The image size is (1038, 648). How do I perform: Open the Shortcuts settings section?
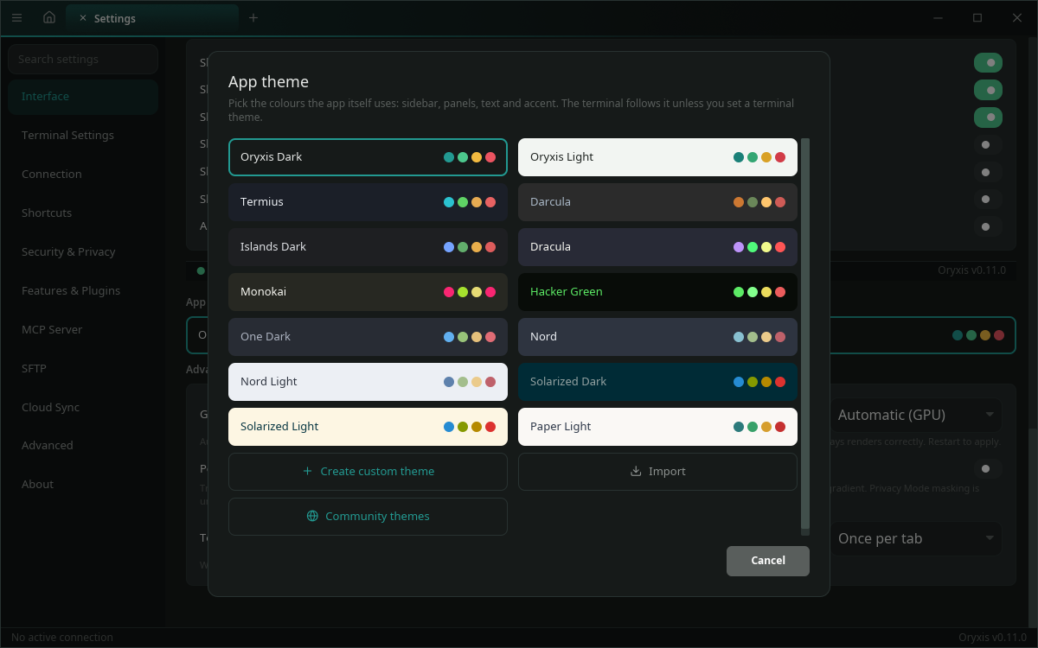(83, 213)
